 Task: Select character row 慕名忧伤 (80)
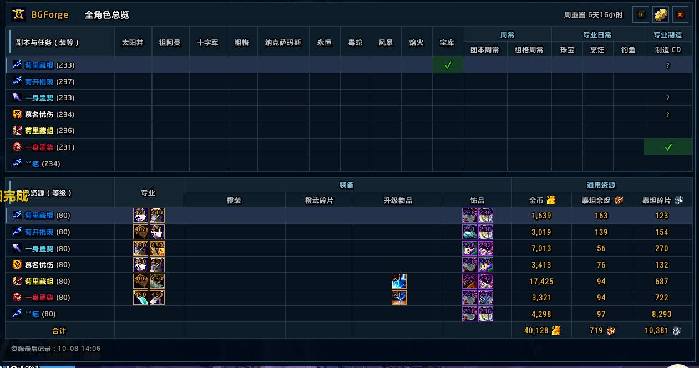pos(349,264)
